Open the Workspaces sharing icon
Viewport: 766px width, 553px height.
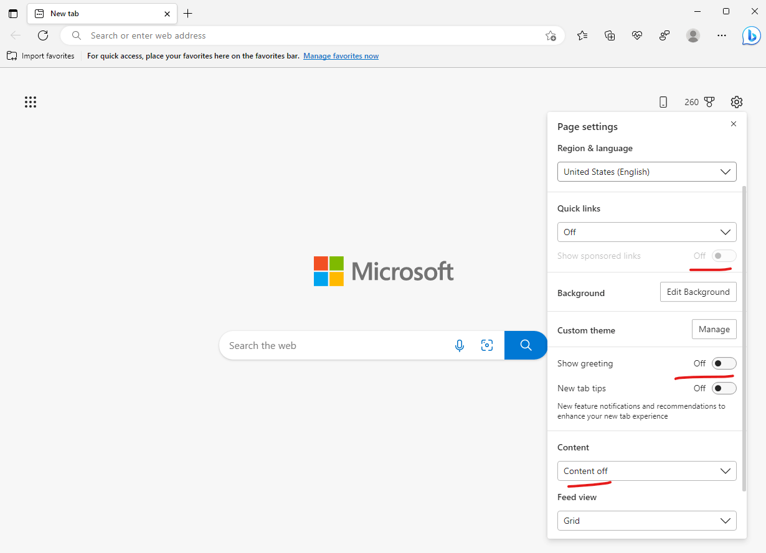[x=664, y=35]
